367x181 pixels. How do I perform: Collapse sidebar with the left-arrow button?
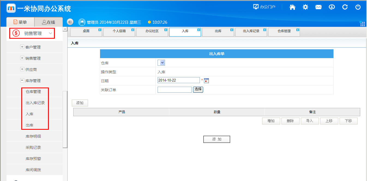pyautogui.click(x=70, y=22)
